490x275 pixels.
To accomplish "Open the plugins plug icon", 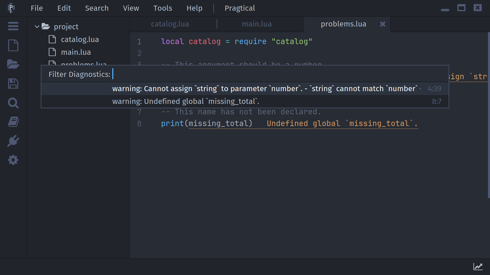I will pos(13,141).
